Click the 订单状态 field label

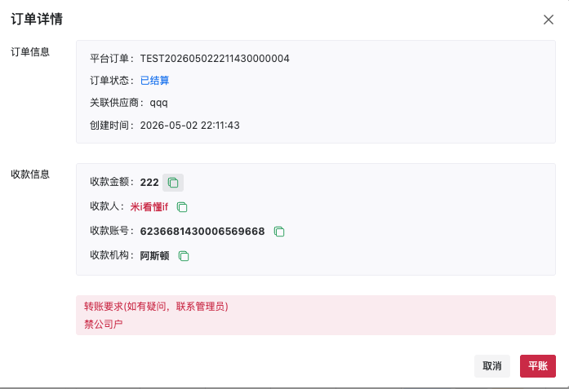(112, 81)
